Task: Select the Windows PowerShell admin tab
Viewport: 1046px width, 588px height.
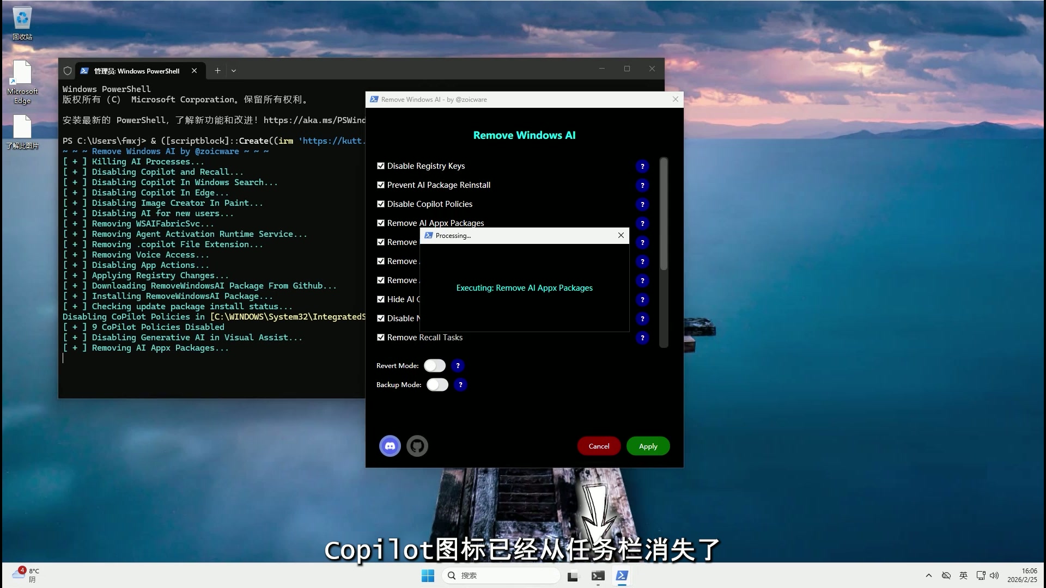Action: (x=136, y=71)
